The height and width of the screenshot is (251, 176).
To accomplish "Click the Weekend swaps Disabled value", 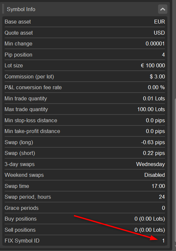I will 154,175.
